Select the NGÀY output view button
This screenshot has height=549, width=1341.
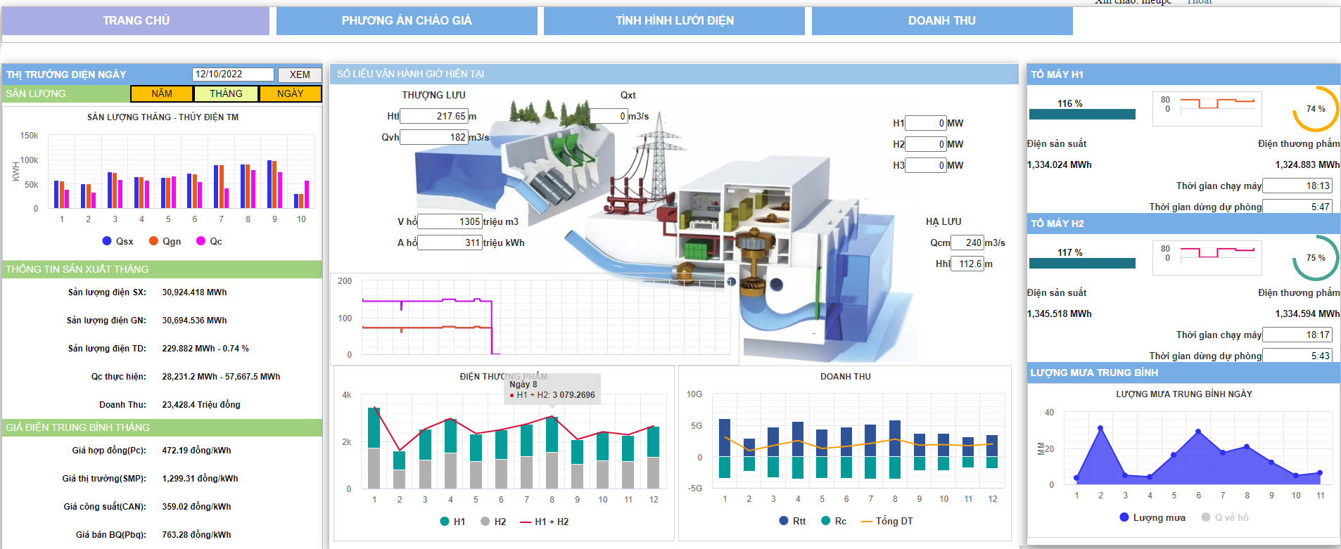[x=290, y=93]
